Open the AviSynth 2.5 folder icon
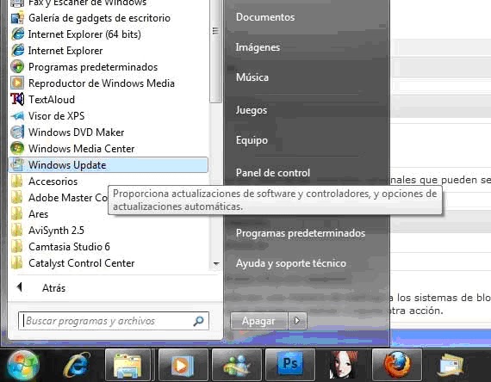The height and width of the screenshot is (382, 491). pyautogui.click(x=17, y=230)
